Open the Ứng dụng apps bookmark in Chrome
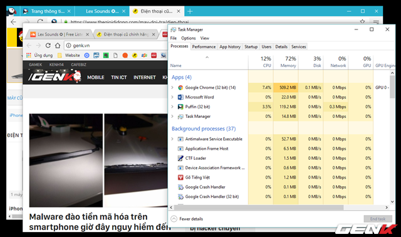Screen dimensions: 401x237 point(39,55)
